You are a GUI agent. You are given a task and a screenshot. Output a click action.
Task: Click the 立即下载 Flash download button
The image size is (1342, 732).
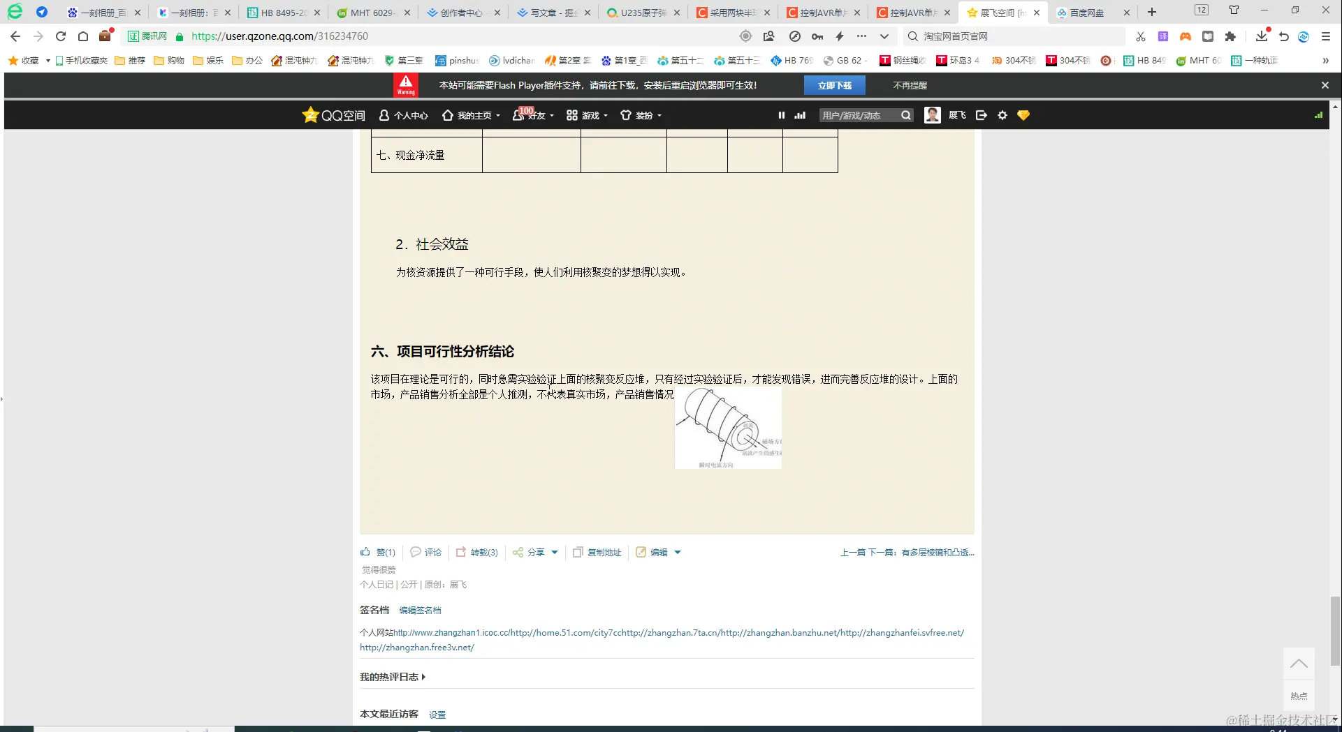pos(835,84)
